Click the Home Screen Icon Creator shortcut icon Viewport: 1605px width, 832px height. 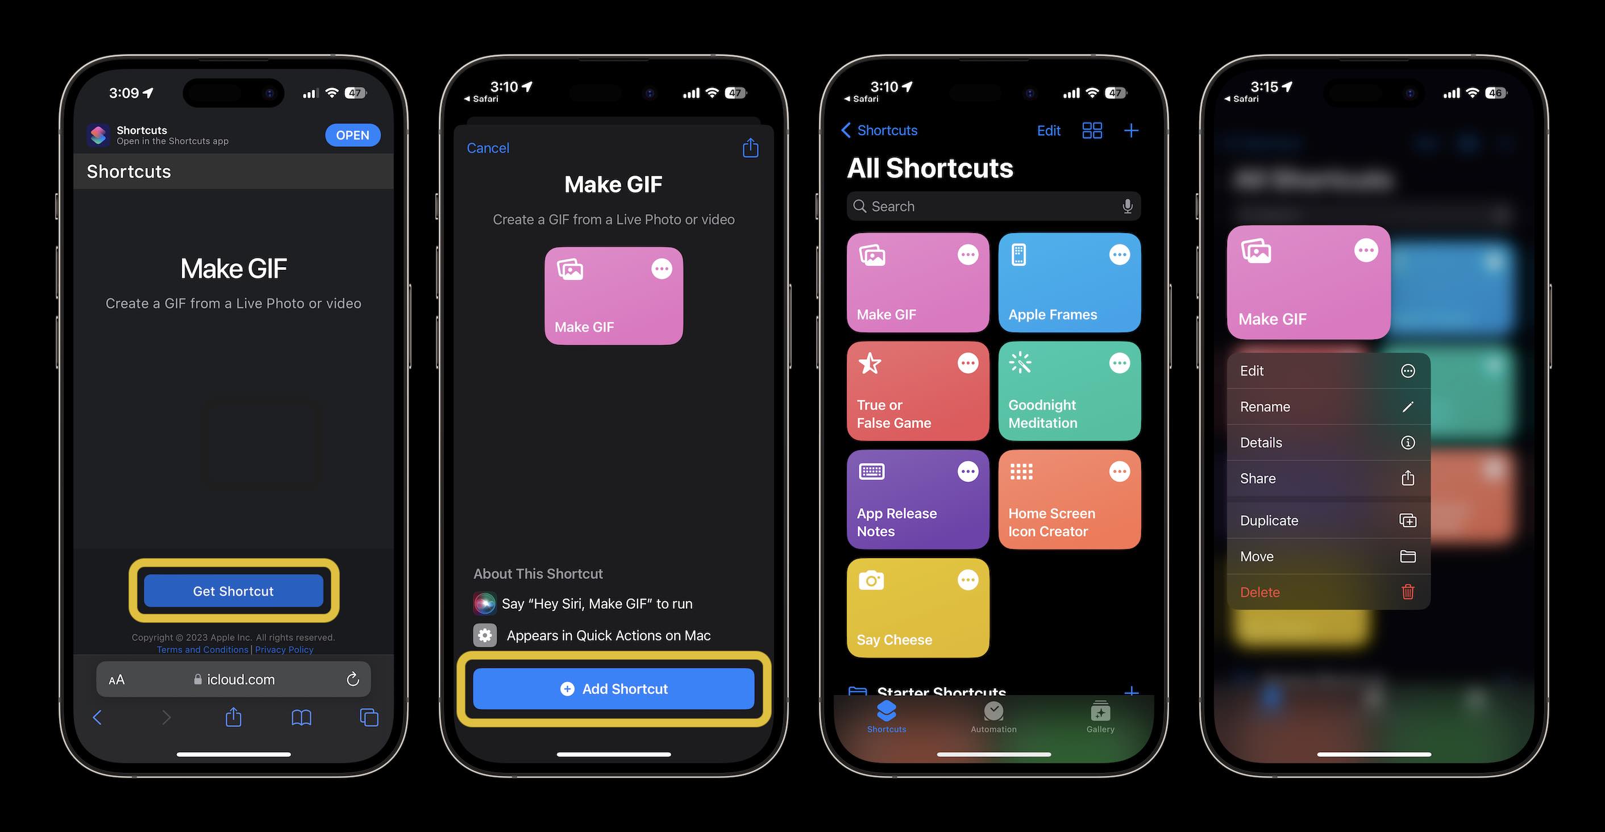tap(1068, 498)
